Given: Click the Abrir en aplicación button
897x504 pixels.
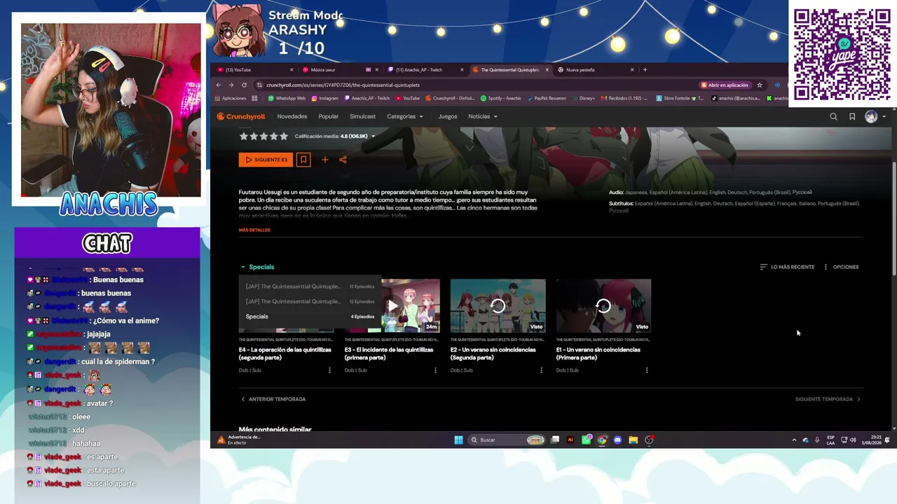Looking at the screenshot, I should [x=725, y=85].
